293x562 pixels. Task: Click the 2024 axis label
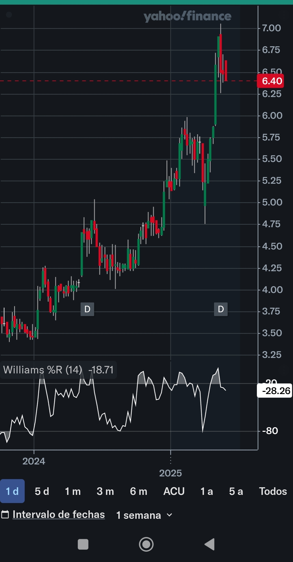pos(34,461)
